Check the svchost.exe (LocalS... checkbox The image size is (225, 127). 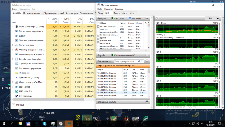click(98, 32)
